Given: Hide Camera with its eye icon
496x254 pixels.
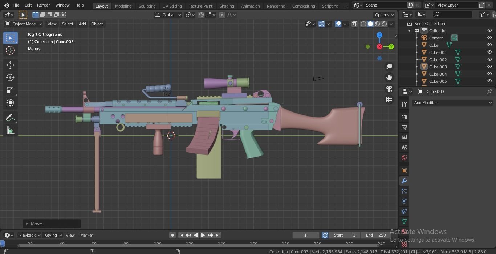Looking at the screenshot, I should [x=489, y=38].
